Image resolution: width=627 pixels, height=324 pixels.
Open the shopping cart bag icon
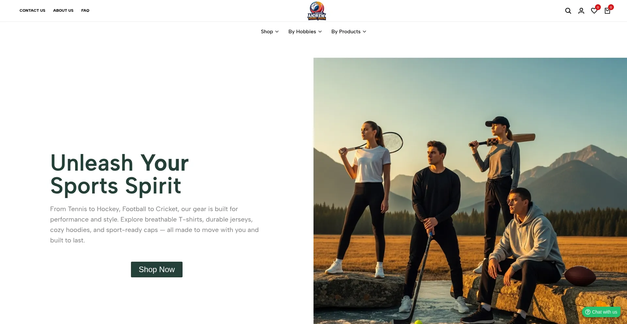[x=607, y=11]
